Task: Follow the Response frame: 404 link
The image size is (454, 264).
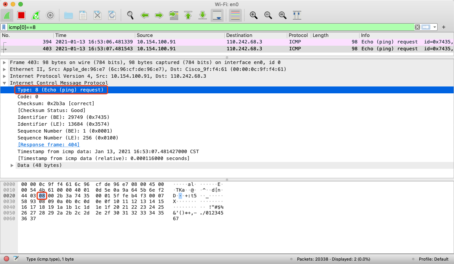Action: 49,144
